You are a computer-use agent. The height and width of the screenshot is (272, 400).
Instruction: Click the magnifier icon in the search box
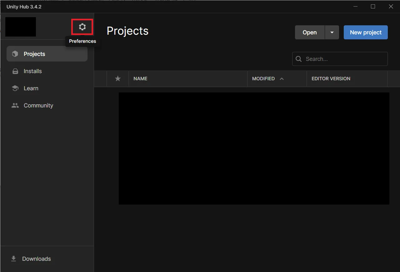[x=299, y=59]
